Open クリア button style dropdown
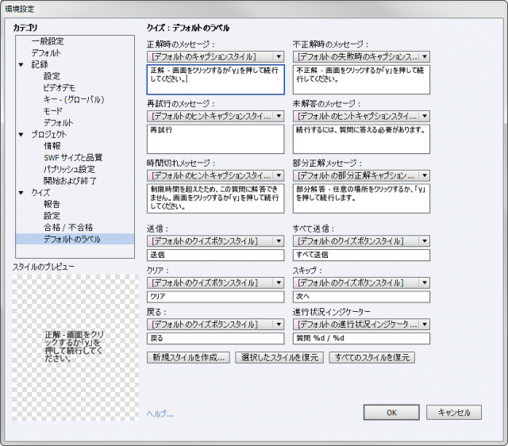The height and width of the screenshot is (446, 508). click(x=215, y=283)
